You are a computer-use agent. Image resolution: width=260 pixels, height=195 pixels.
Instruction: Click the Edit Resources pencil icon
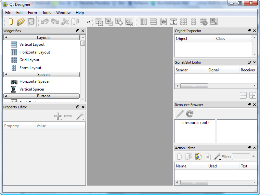(180, 114)
